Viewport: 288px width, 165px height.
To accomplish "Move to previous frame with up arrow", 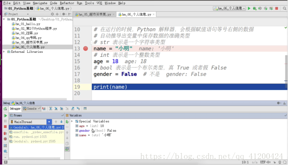I will [x=56, y=122].
